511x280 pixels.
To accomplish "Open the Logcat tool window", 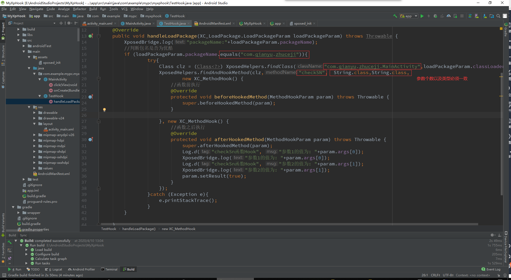I will 54,269.
